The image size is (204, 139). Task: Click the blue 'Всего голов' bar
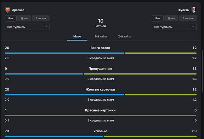coord(64,53)
